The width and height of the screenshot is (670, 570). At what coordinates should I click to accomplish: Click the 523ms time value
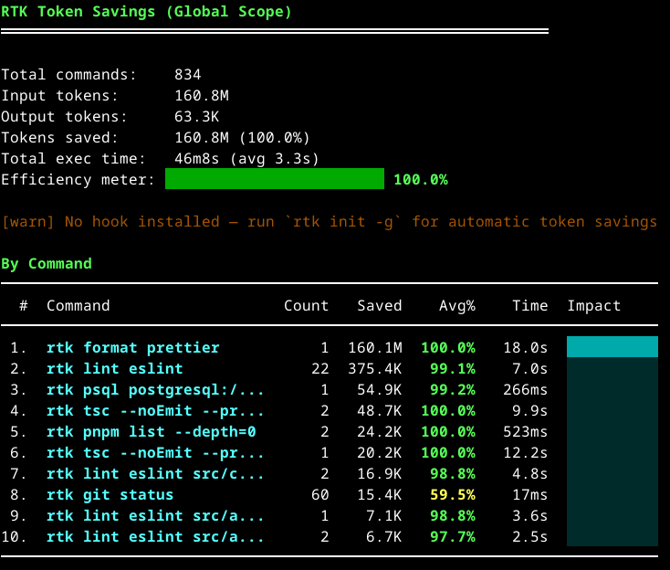click(526, 431)
